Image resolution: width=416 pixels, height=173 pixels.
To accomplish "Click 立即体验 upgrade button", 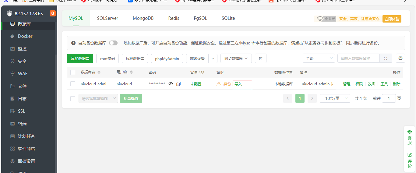I will click(392, 19).
